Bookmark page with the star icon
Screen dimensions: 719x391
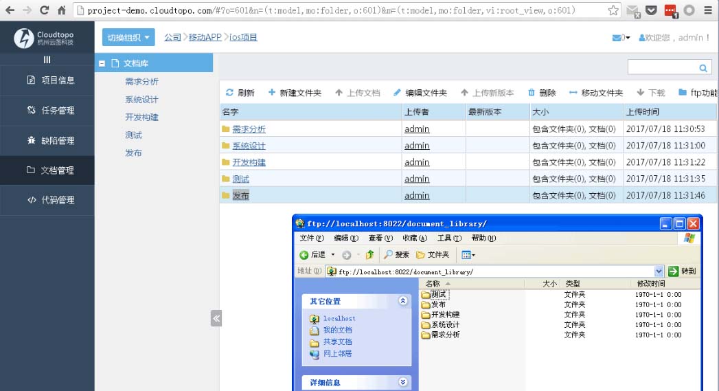tap(613, 10)
